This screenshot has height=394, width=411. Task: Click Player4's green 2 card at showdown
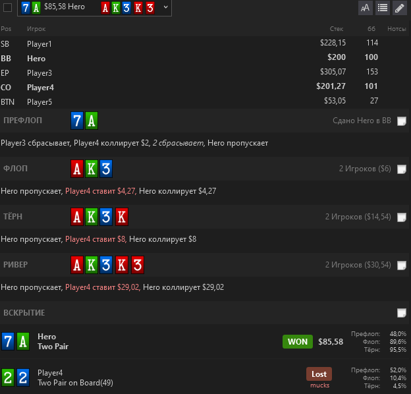[8, 378]
